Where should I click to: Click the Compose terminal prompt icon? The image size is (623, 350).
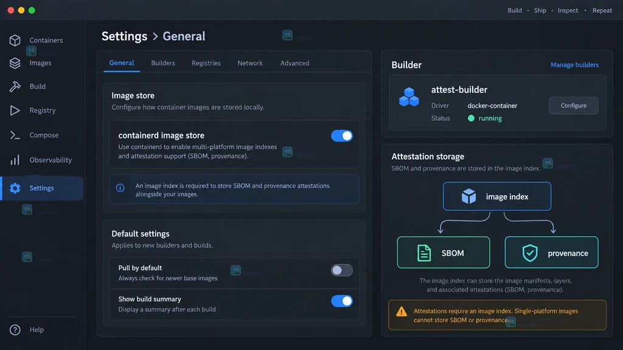click(15, 136)
